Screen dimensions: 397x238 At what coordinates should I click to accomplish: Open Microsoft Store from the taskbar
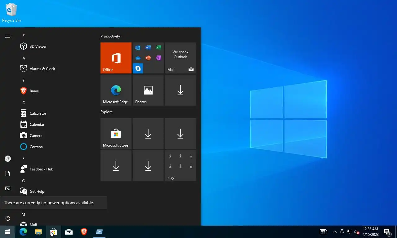[53, 232]
